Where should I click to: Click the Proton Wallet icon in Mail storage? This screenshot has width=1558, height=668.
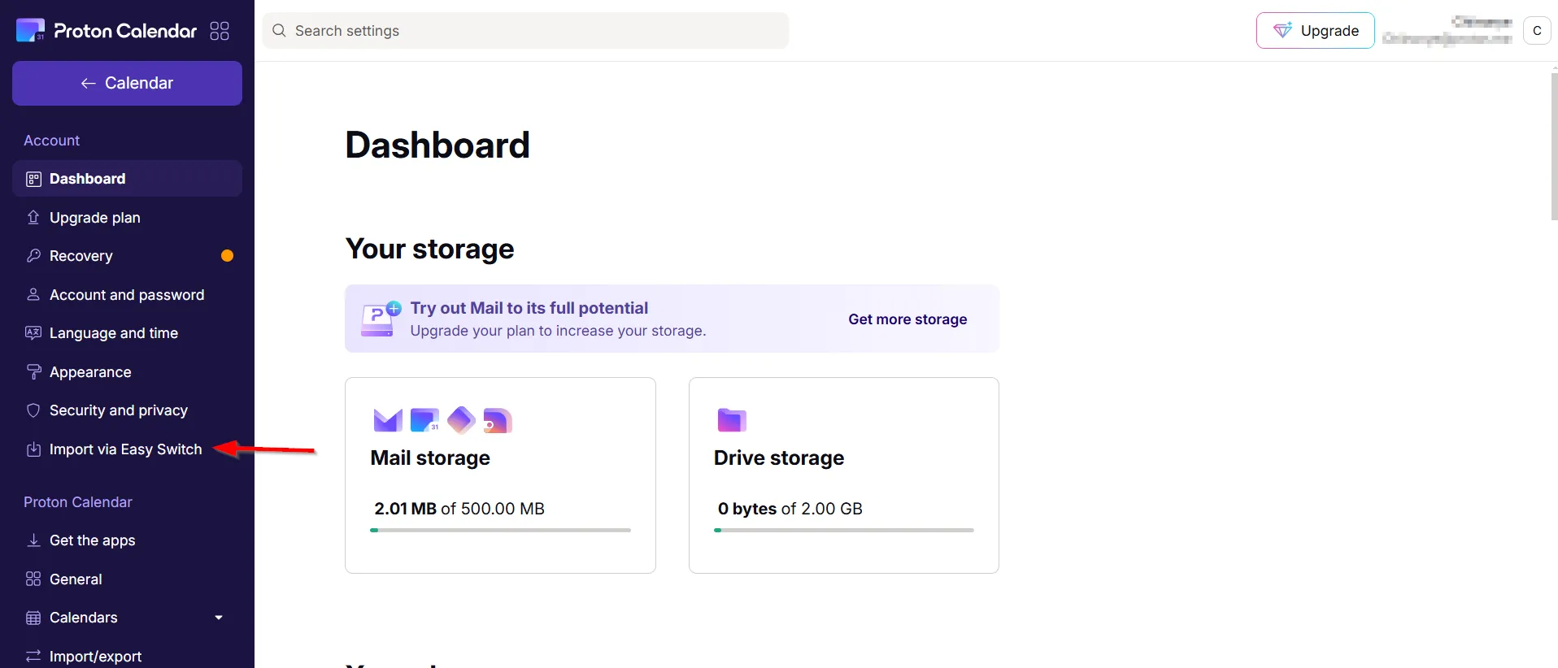click(x=498, y=420)
